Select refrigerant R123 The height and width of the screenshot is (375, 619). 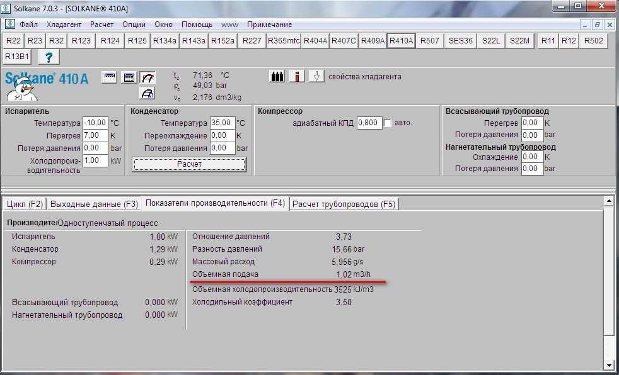click(81, 40)
